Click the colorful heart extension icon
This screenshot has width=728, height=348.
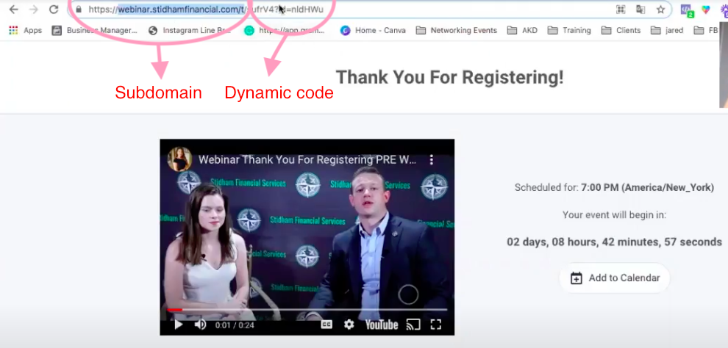click(706, 10)
